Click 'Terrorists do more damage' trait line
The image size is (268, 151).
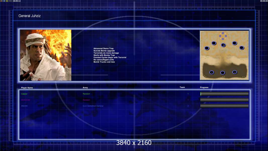pos(106,53)
